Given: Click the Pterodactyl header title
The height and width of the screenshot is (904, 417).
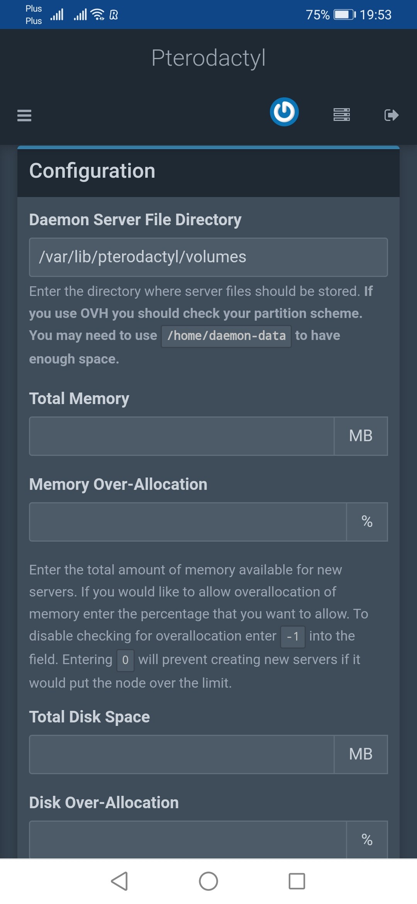Looking at the screenshot, I should [208, 58].
